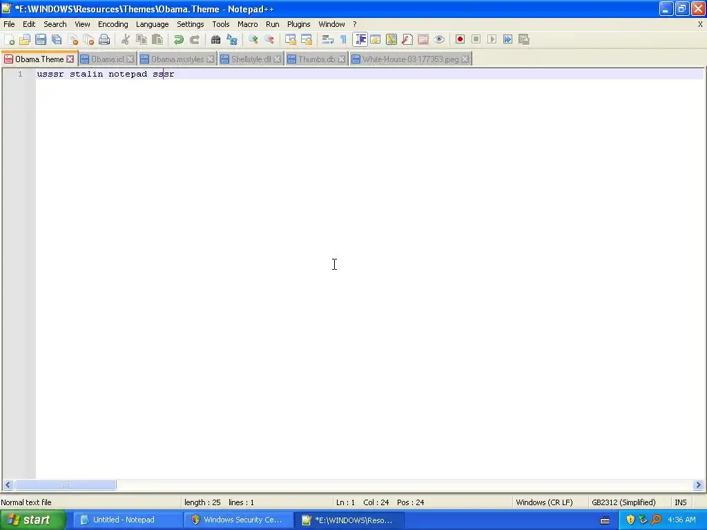
Task: Switch to the Obama.msstyles tab
Action: click(177, 59)
